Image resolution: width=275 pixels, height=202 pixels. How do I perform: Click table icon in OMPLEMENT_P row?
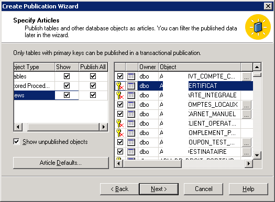click(x=131, y=133)
